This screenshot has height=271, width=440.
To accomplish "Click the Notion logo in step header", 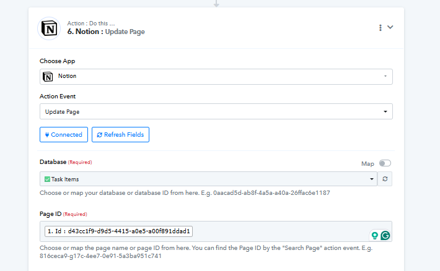I will tap(49, 28).
